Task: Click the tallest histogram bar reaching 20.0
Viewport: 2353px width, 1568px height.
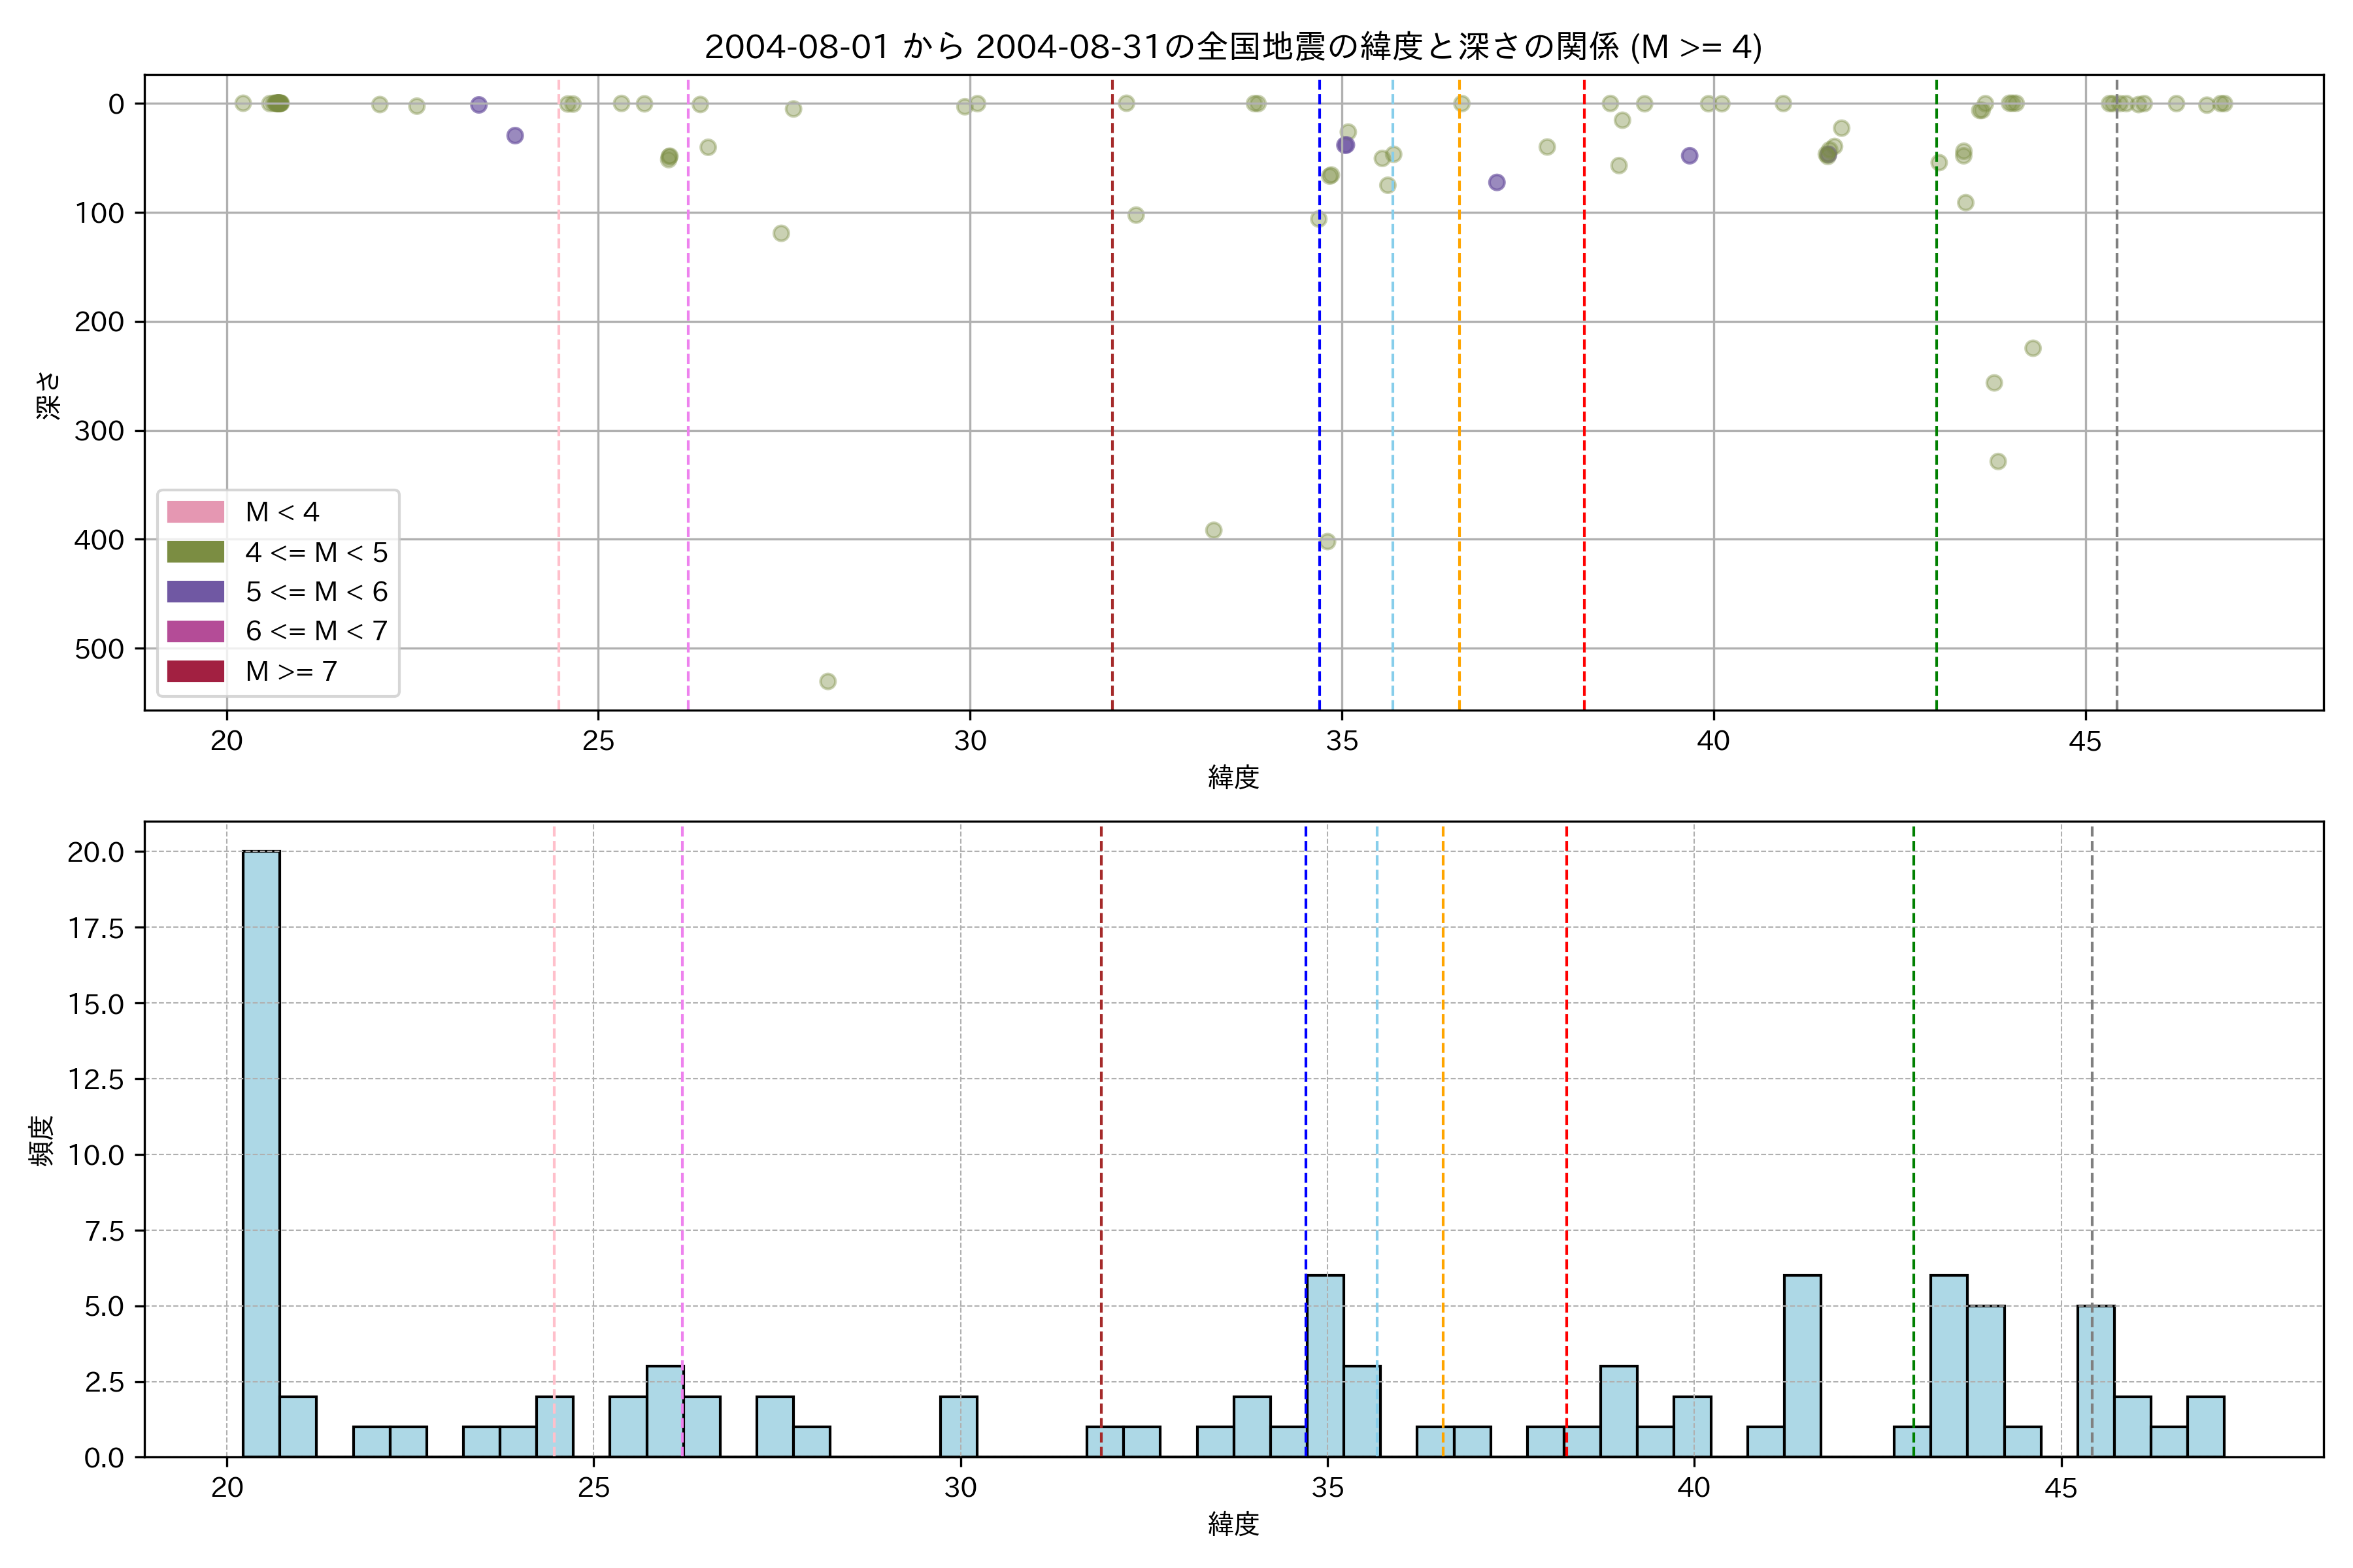Action: (261, 1154)
